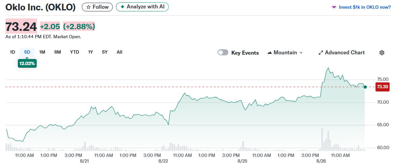Select the YTD range tab

point(74,52)
